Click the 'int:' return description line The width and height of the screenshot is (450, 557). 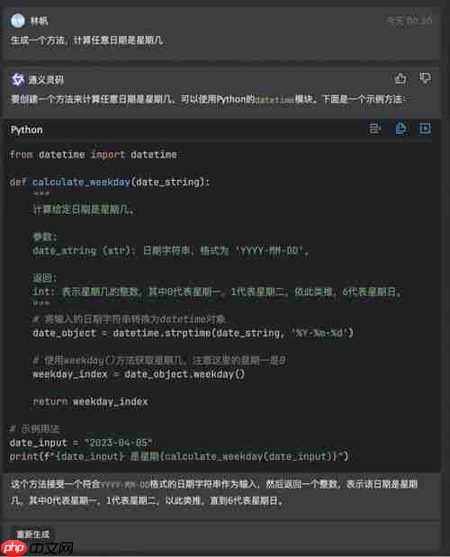coord(217,292)
